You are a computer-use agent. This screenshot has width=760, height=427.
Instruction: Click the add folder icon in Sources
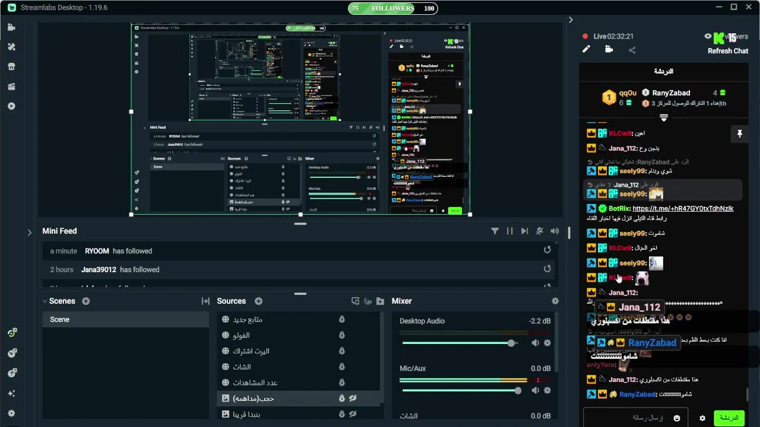click(x=380, y=301)
